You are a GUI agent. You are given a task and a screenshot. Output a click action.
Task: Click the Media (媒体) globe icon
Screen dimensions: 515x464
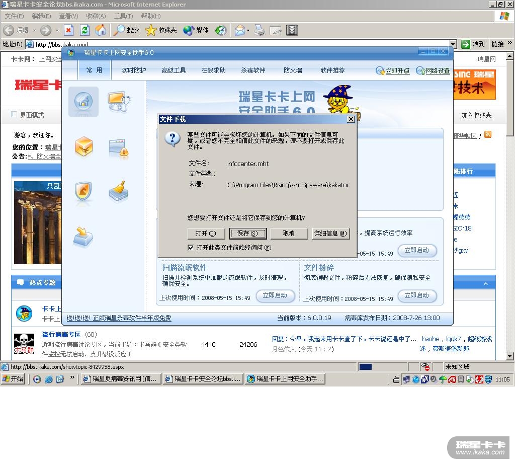point(189,30)
